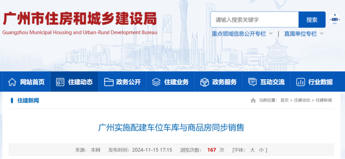Click the layers icon beside 住建业务
Viewport: 345px width, 159px height.
(x=156, y=82)
